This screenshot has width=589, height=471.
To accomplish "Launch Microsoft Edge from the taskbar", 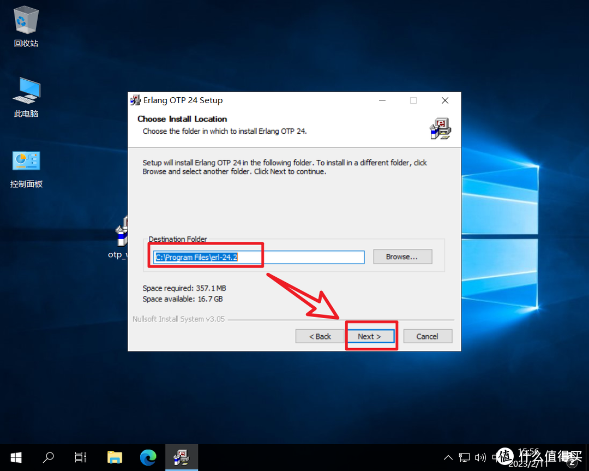I will pos(148,457).
